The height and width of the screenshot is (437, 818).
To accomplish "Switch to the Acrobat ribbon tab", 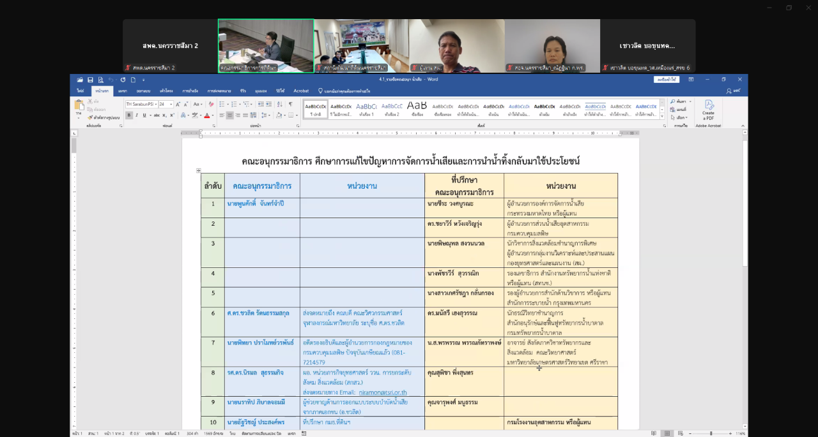I will 300,91.
